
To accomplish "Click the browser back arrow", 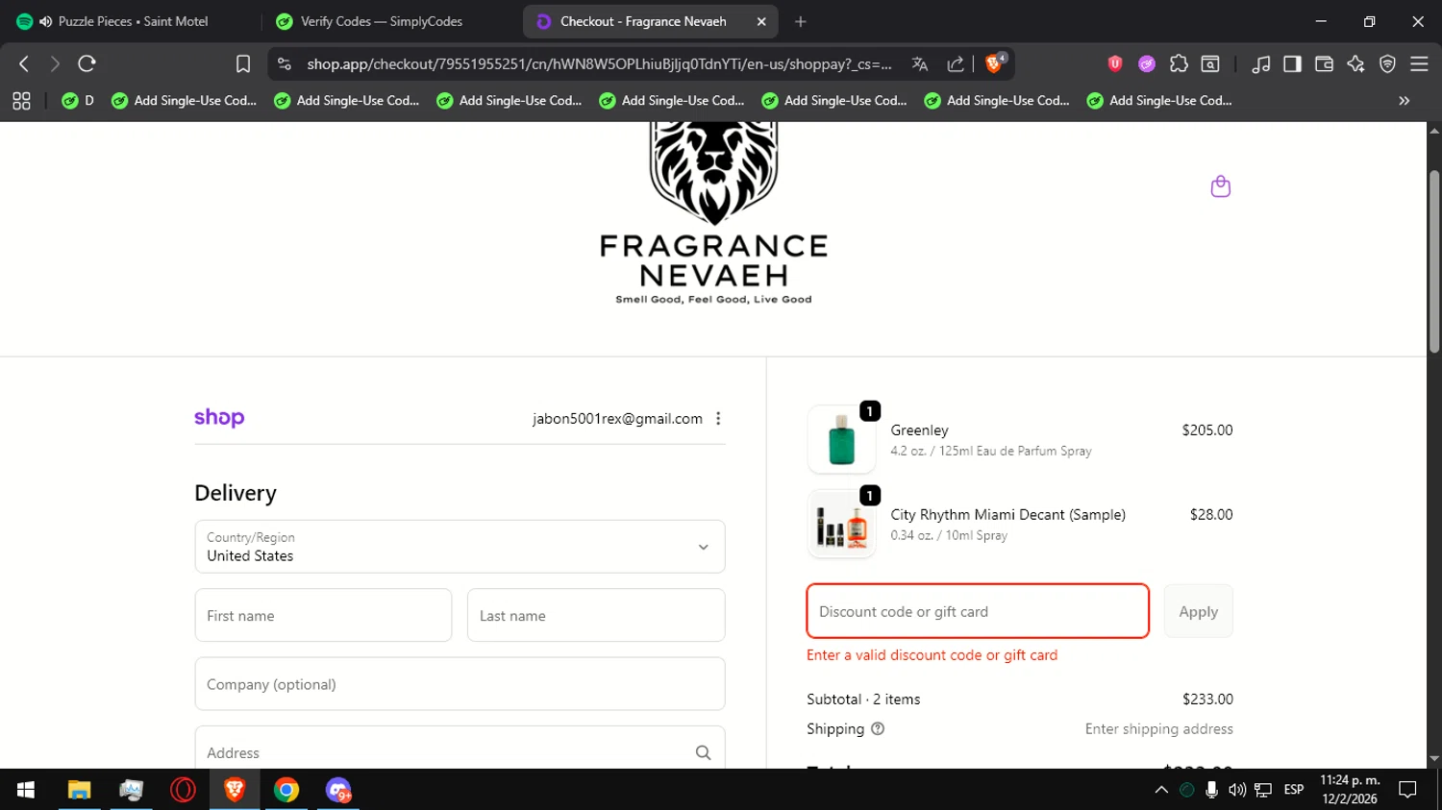I will tap(24, 63).
